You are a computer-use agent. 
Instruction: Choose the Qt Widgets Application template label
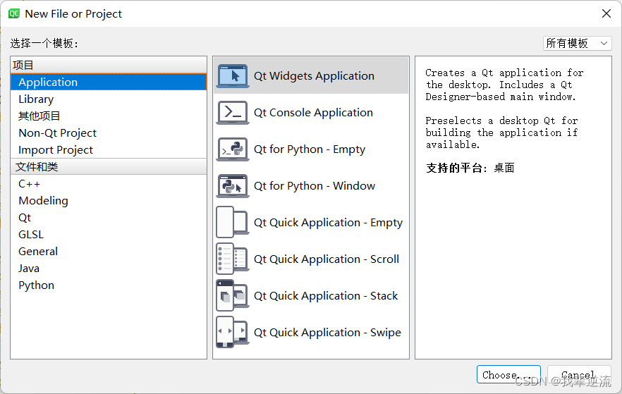pos(314,75)
